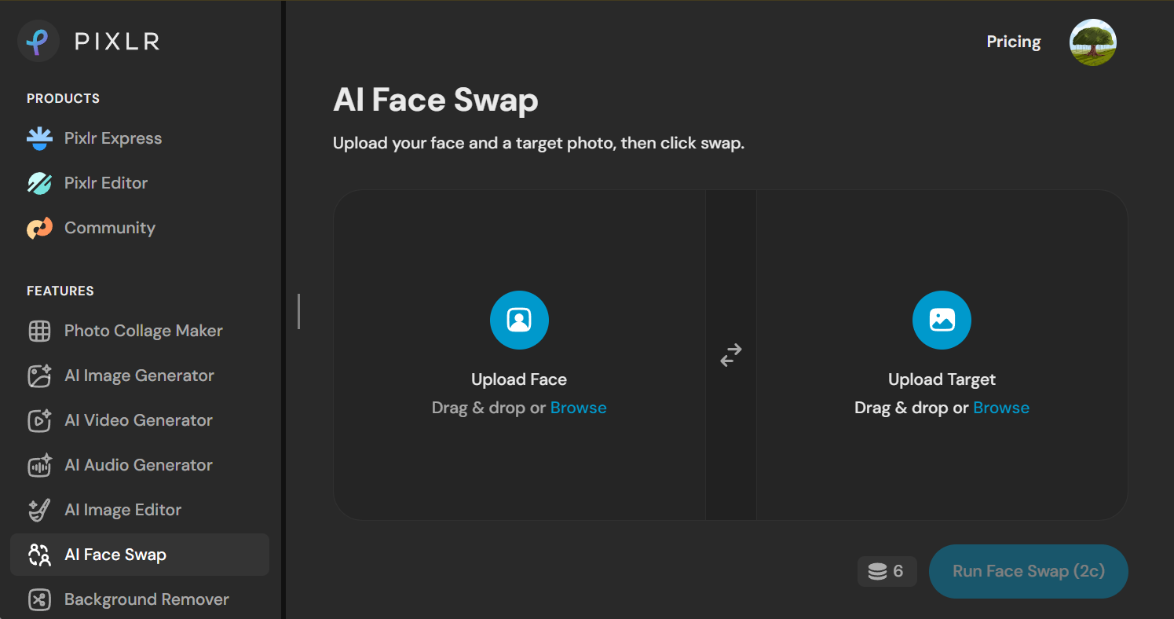
Task: Click the AI Image Editor brush icon
Action: 39,510
